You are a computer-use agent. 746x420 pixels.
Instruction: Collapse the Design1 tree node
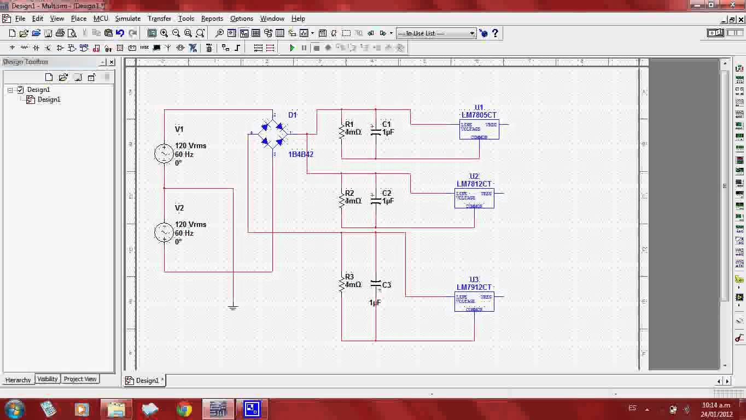click(x=10, y=90)
